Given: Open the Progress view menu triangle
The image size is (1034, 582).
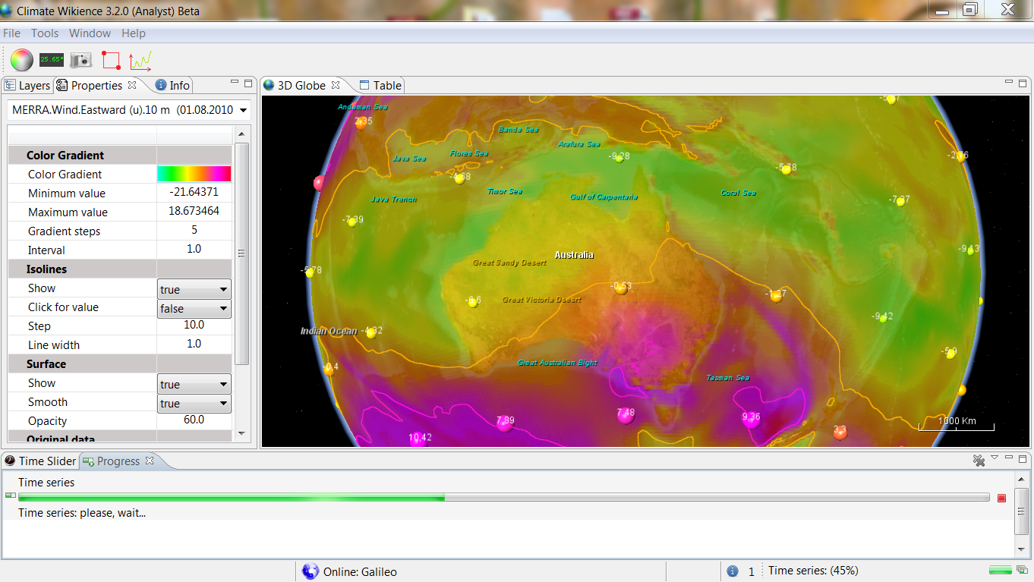Looking at the screenshot, I should 995,458.
